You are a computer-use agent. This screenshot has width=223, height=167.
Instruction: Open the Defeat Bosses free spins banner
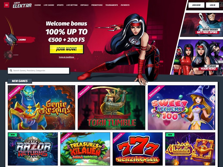pos(202,25)
